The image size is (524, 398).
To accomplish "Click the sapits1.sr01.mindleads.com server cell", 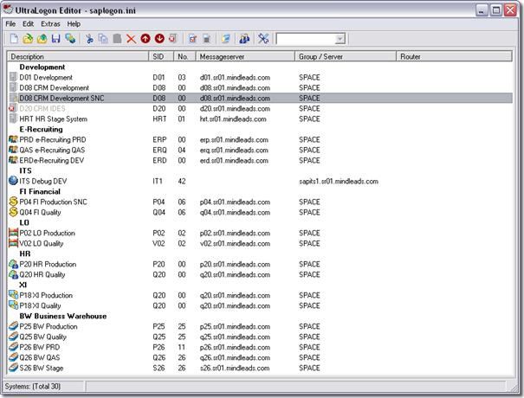I will 339,181.
